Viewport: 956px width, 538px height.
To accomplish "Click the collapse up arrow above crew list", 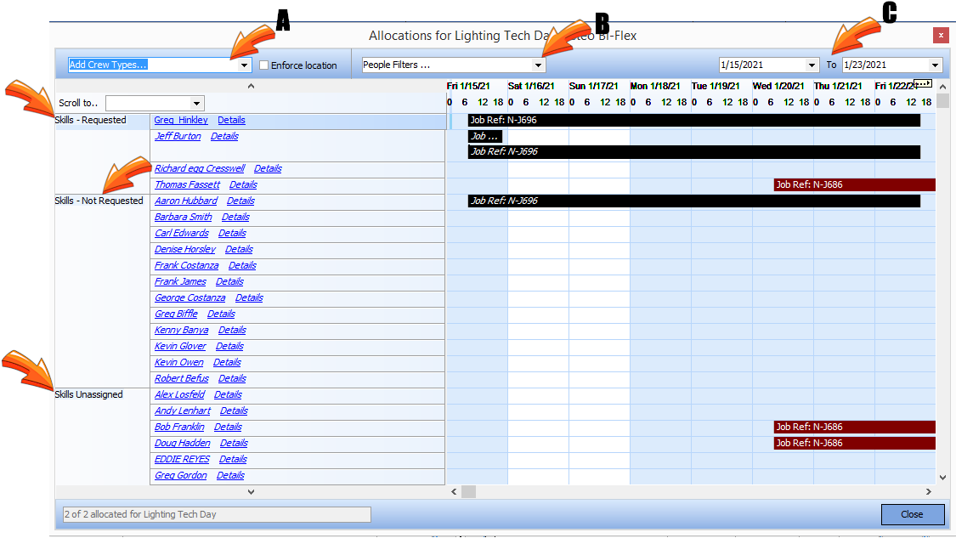I will [x=250, y=86].
